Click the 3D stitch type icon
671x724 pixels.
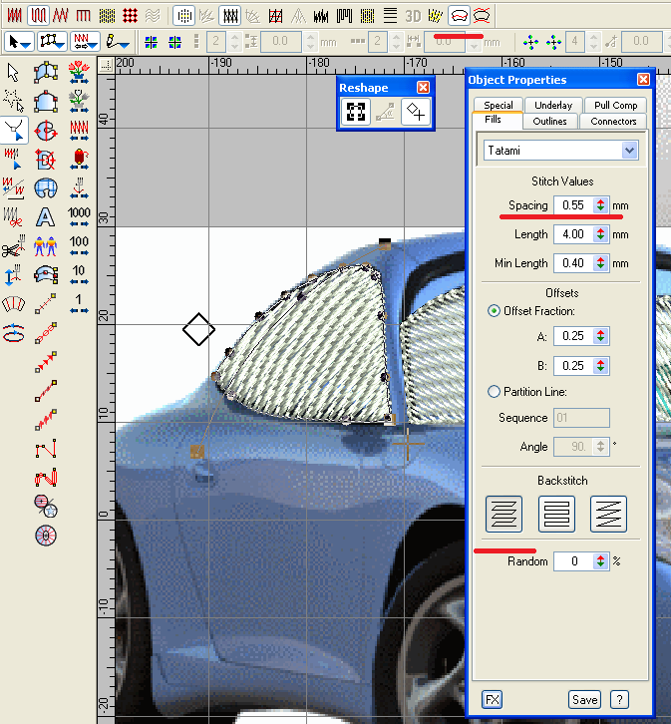pos(413,15)
